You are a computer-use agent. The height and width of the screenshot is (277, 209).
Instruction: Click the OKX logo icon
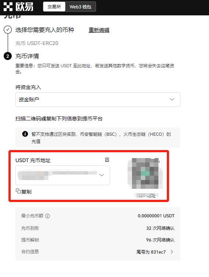[8, 7]
